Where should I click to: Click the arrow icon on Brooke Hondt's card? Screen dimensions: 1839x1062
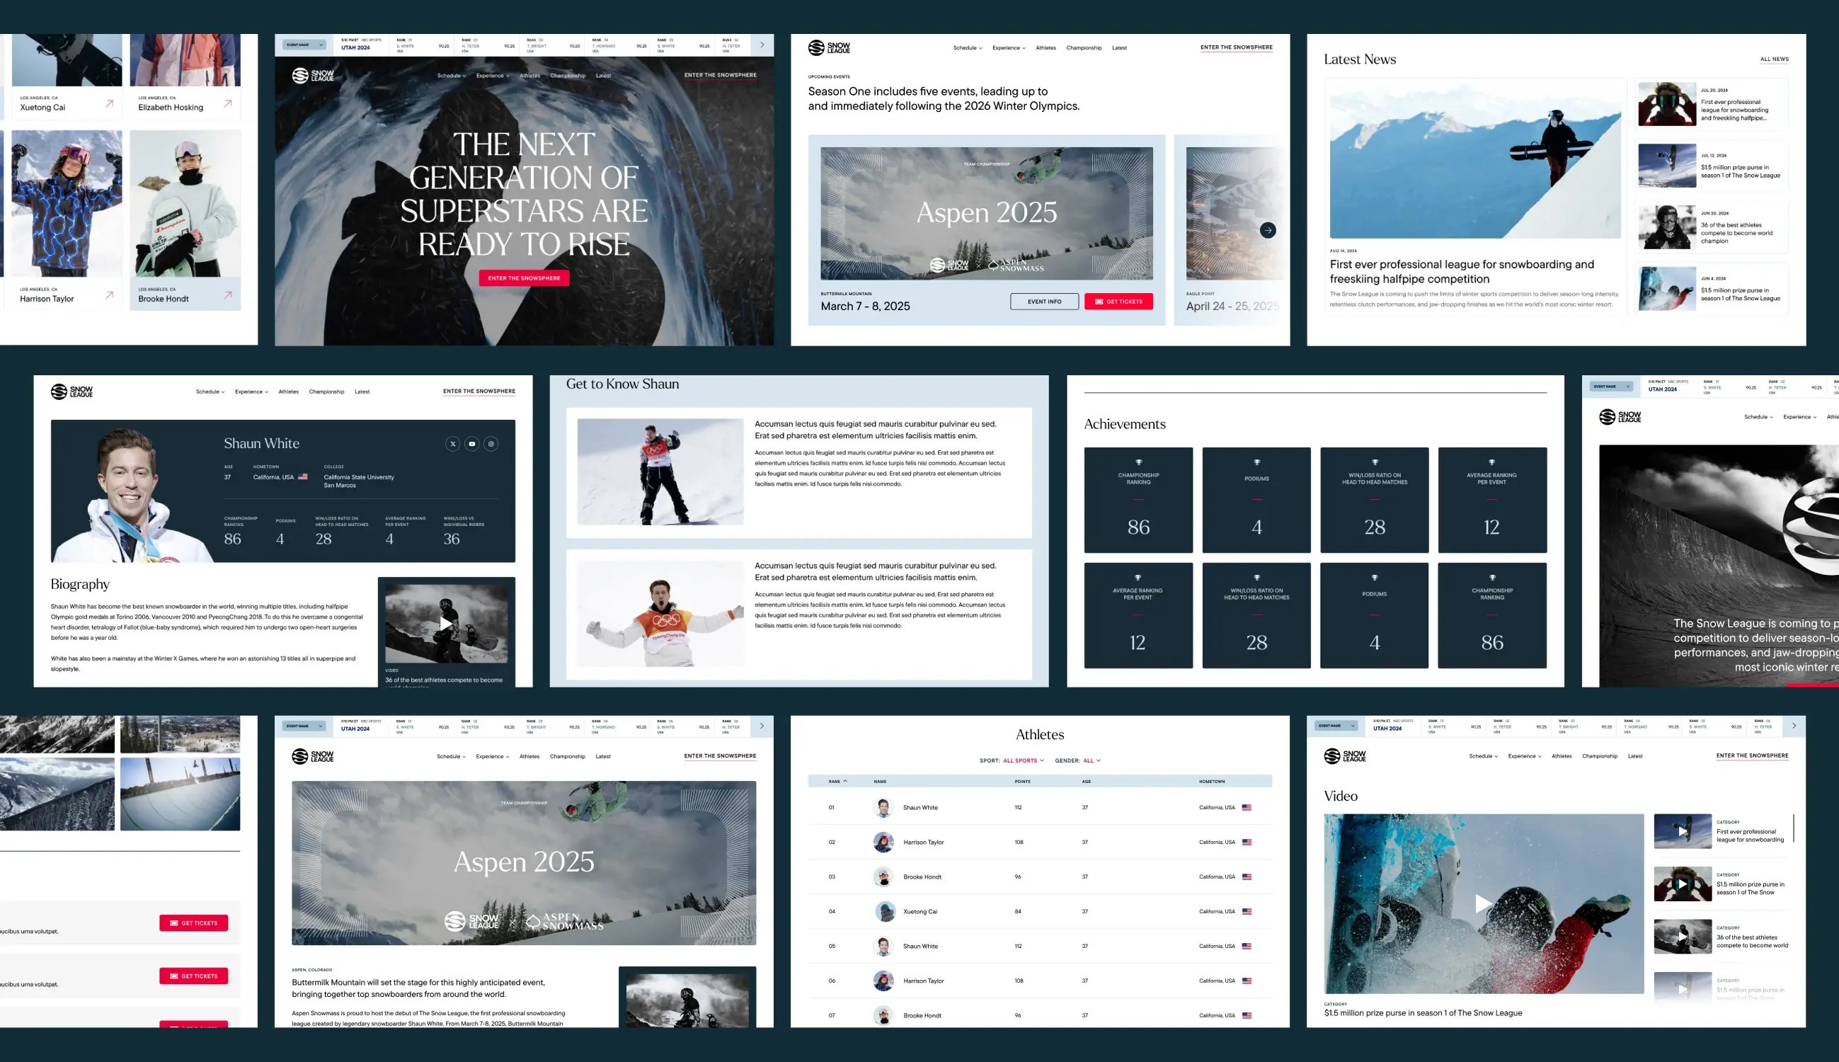tap(227, 295)
